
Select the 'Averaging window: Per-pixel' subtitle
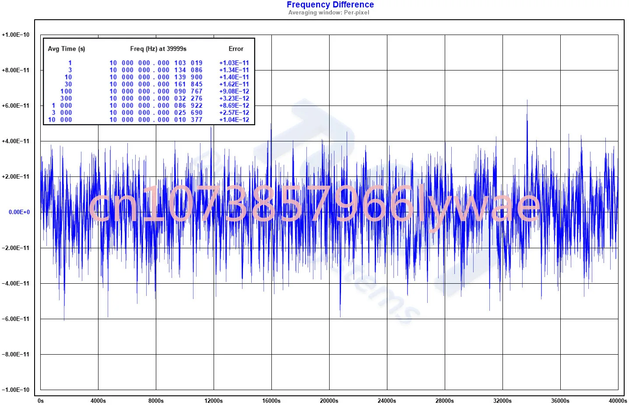tap(329, 13)
